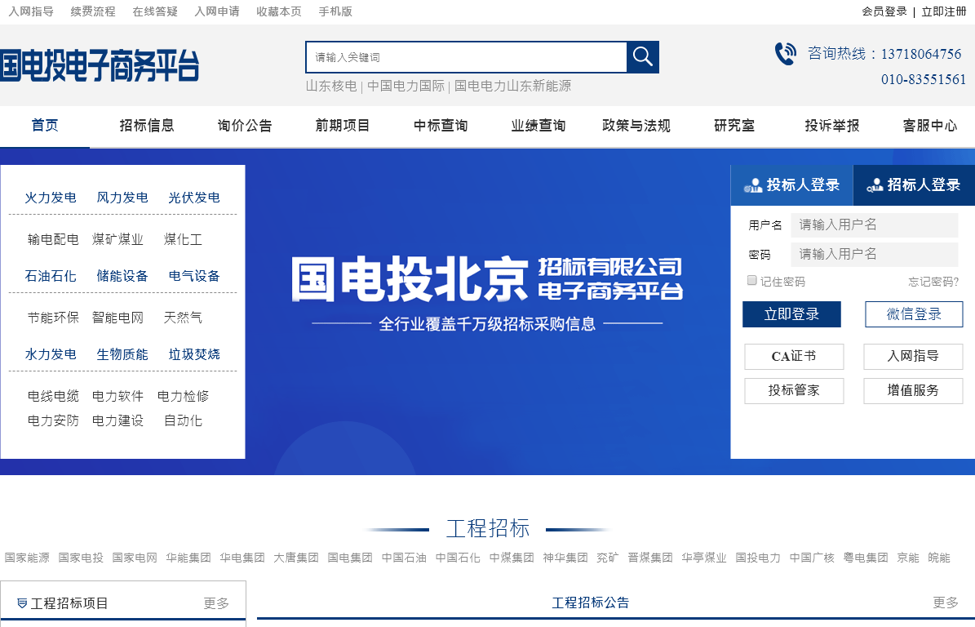Screen dimensions: 975x627
Task: Click 山东核电 hot keyword
Action: [x=331, y=86]
